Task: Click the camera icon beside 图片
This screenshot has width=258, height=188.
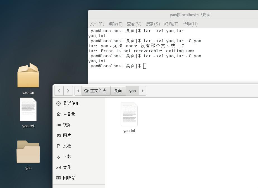Action: (58, 135)
